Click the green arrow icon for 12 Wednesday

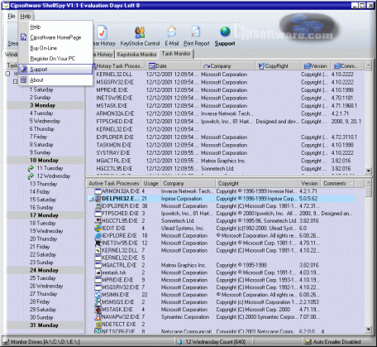pos(31,176)
